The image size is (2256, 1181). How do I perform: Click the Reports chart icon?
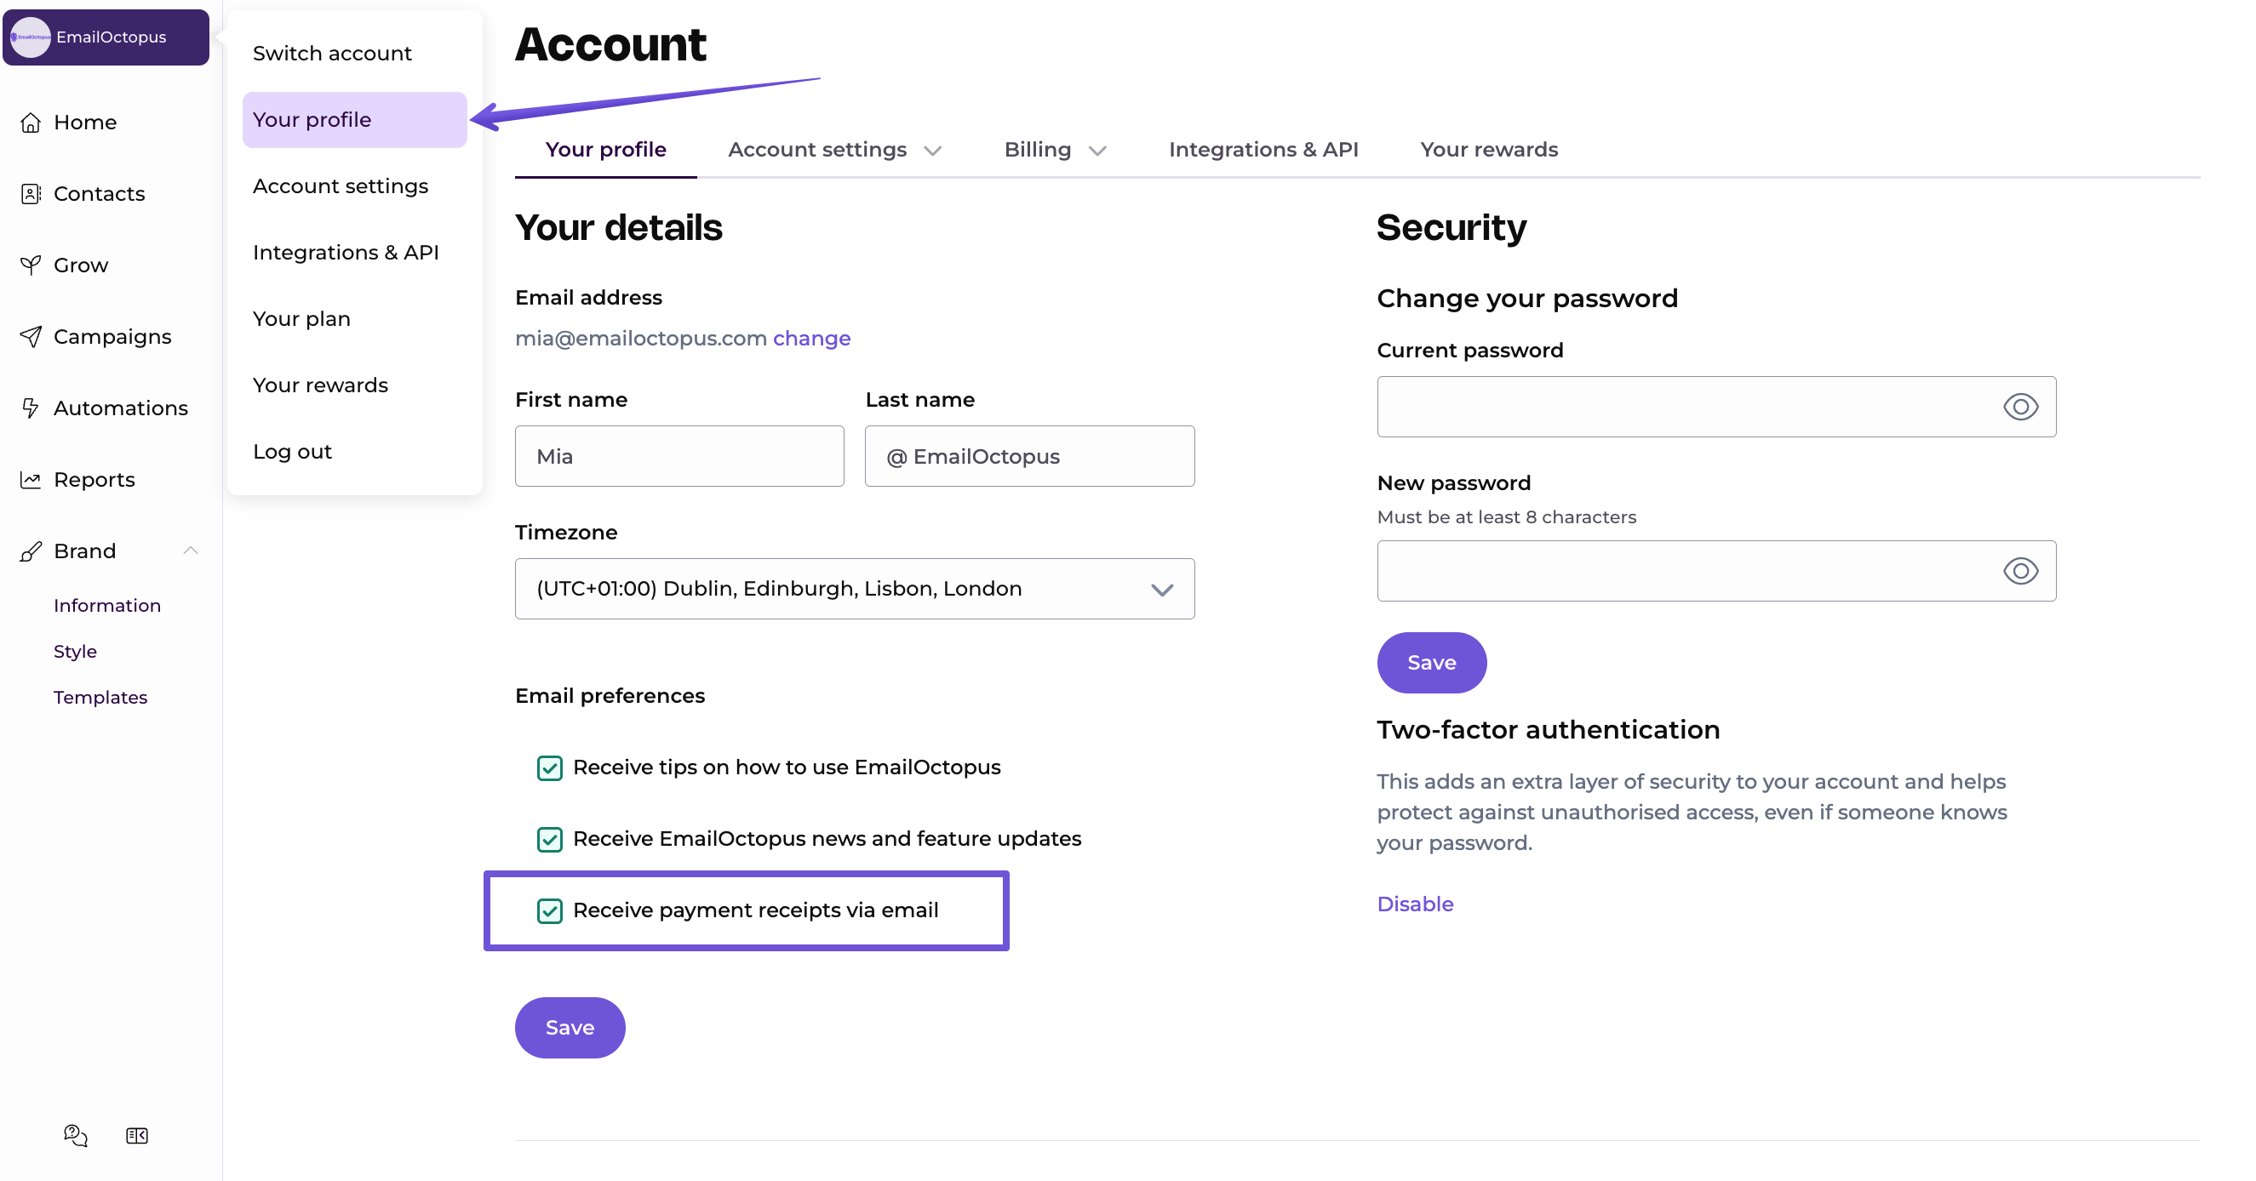coord(31,480)
